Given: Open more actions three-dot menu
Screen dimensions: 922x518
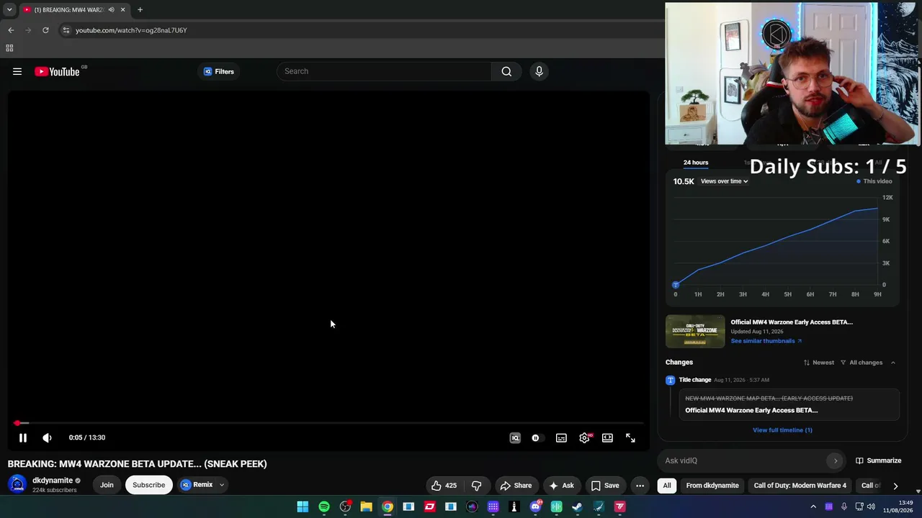Looking at the screenshot, I should click(640, 486).
